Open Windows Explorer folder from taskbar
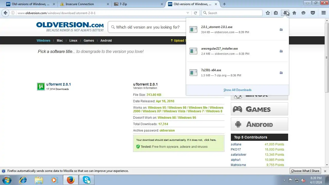 pyautogui.click(x=39, y=180)
